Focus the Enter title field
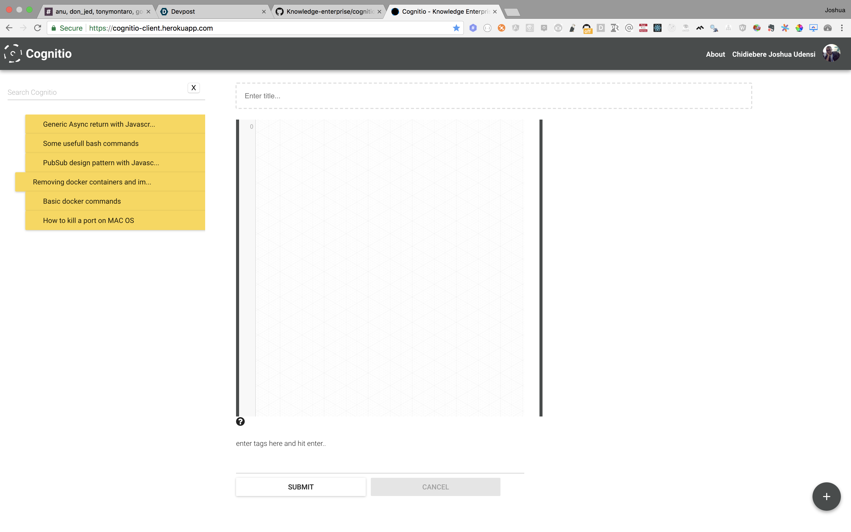 tap(493, 96)
